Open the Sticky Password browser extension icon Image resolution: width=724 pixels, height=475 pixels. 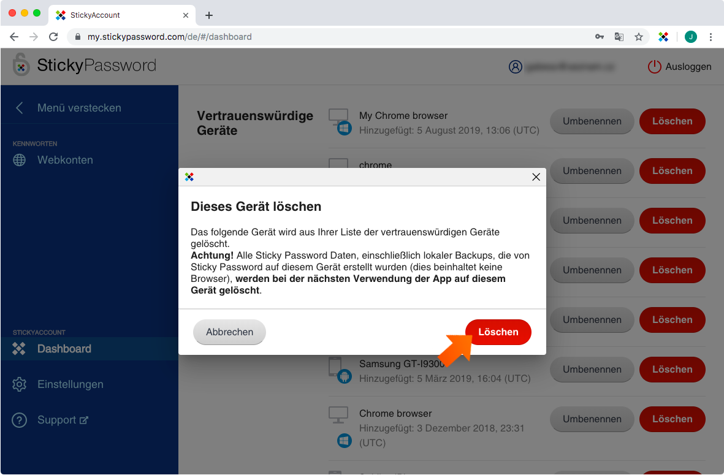pyautogui.click(x=663, y=36)
